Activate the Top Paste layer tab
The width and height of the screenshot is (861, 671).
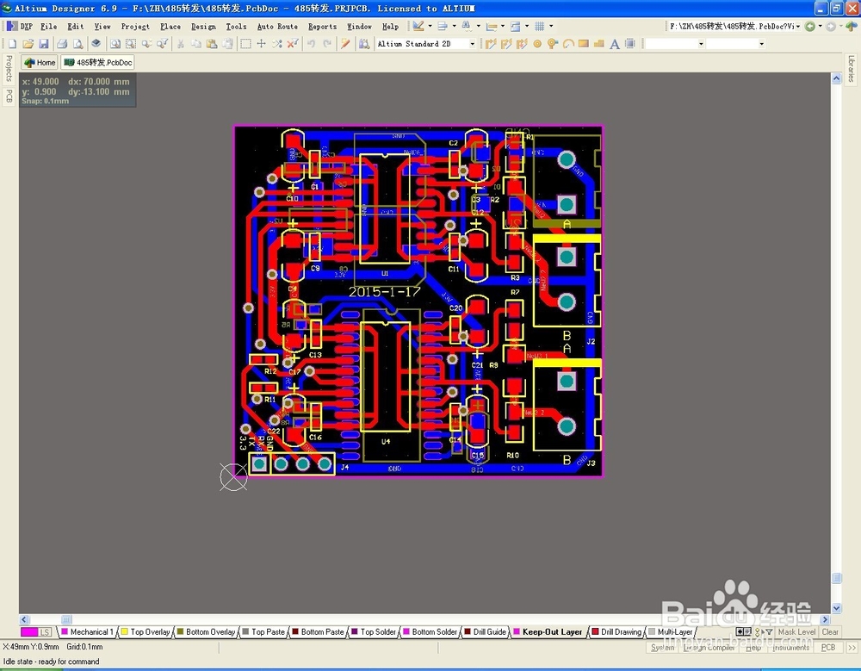[x=264, y=632]
